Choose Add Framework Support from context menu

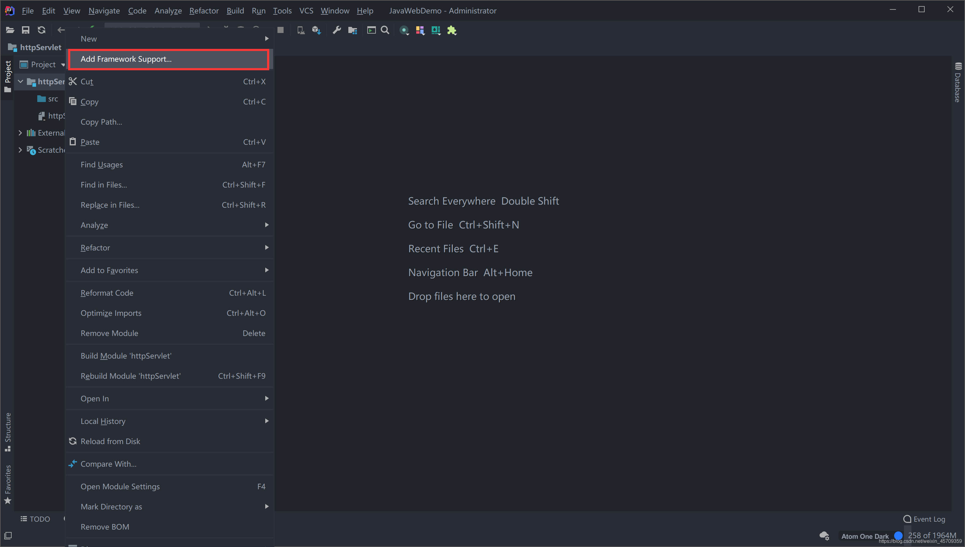click(x=170, y=59)
